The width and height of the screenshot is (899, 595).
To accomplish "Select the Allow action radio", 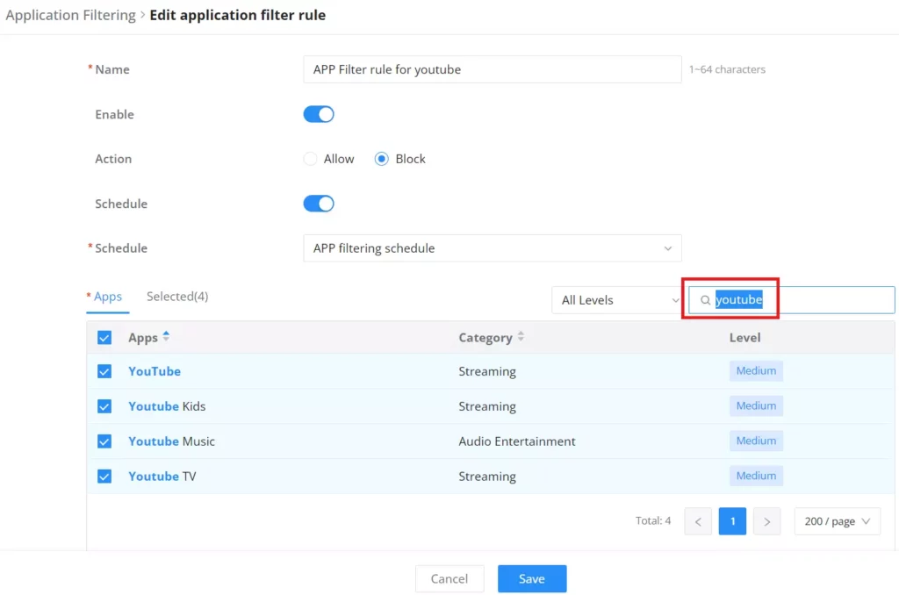I will [x=310, y=159].
